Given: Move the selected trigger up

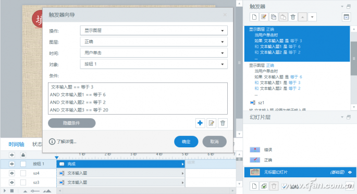Looking at the screenshot, I should [302, 17].
